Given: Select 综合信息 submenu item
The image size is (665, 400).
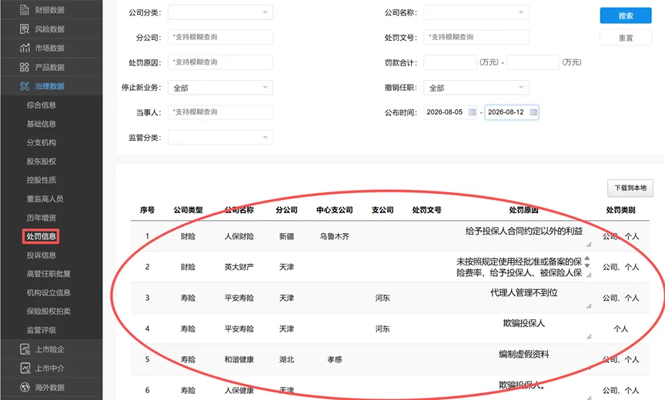Looking at the screenshot, I should tap(41, 105).
